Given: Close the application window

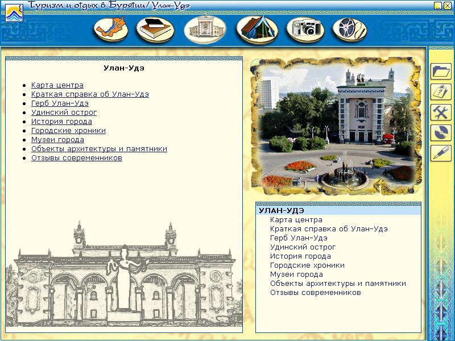Looking at the screenshot, I should click(x=448, y=5).
